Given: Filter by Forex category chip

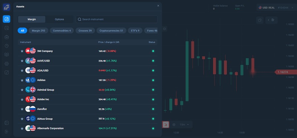Looking at the screenshot, I should [x=151, y=30].
